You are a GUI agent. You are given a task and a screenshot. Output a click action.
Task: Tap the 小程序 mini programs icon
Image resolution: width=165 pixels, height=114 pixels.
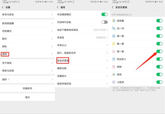coord(114,82)
